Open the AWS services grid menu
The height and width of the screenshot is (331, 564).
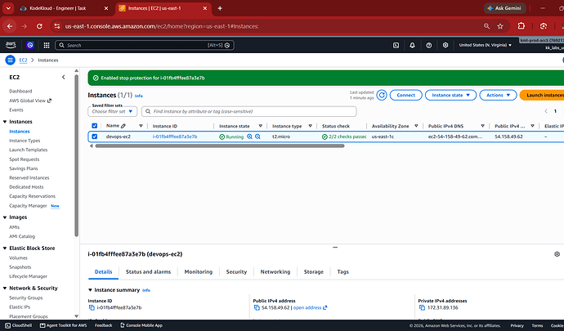[x=47, y=45]
